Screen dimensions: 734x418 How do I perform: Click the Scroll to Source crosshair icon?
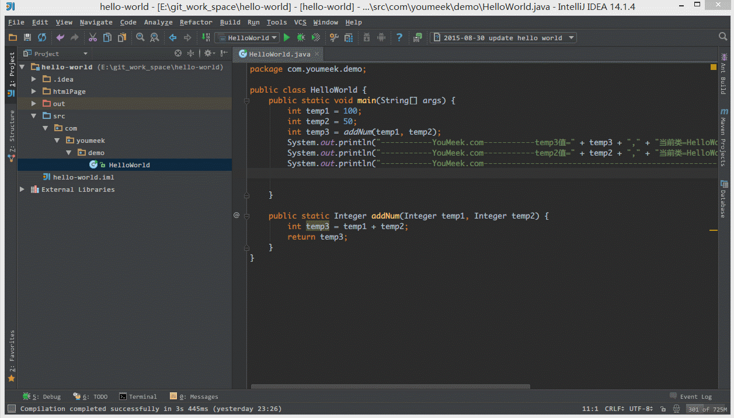pyautogui.click(x=178, y=52)
